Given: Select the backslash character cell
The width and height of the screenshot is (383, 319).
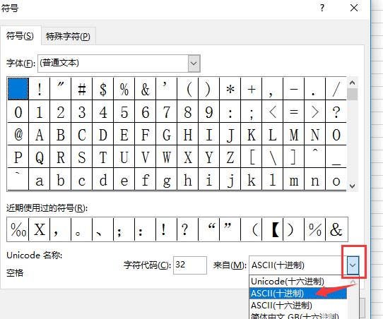Looking at the screenshot, I should click(x=273, y=157).
